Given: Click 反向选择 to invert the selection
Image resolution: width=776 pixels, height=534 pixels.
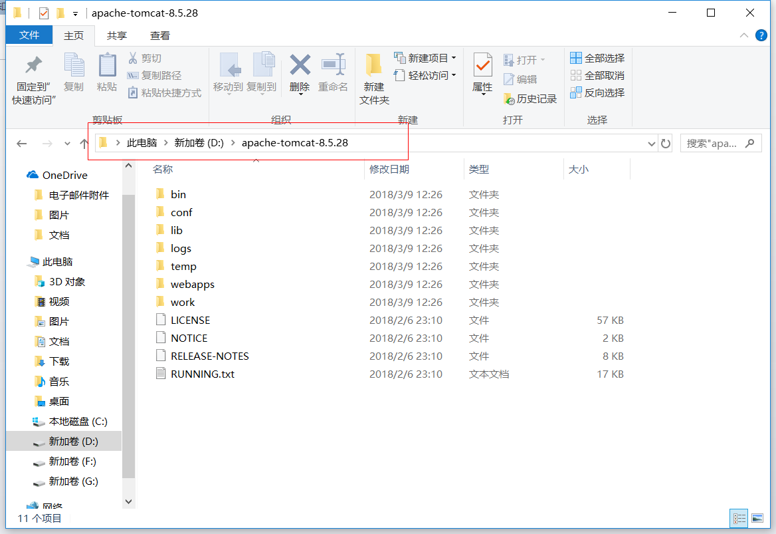Looking at the screenshot, I should pos(596,93).
